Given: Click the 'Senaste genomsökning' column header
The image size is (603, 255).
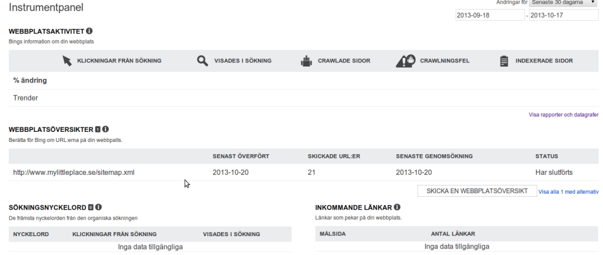Looking at the screenshot, I should [434, 157].
